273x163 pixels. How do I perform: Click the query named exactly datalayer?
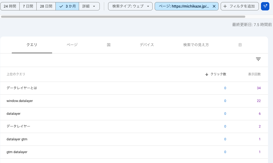tap(13, 114)
